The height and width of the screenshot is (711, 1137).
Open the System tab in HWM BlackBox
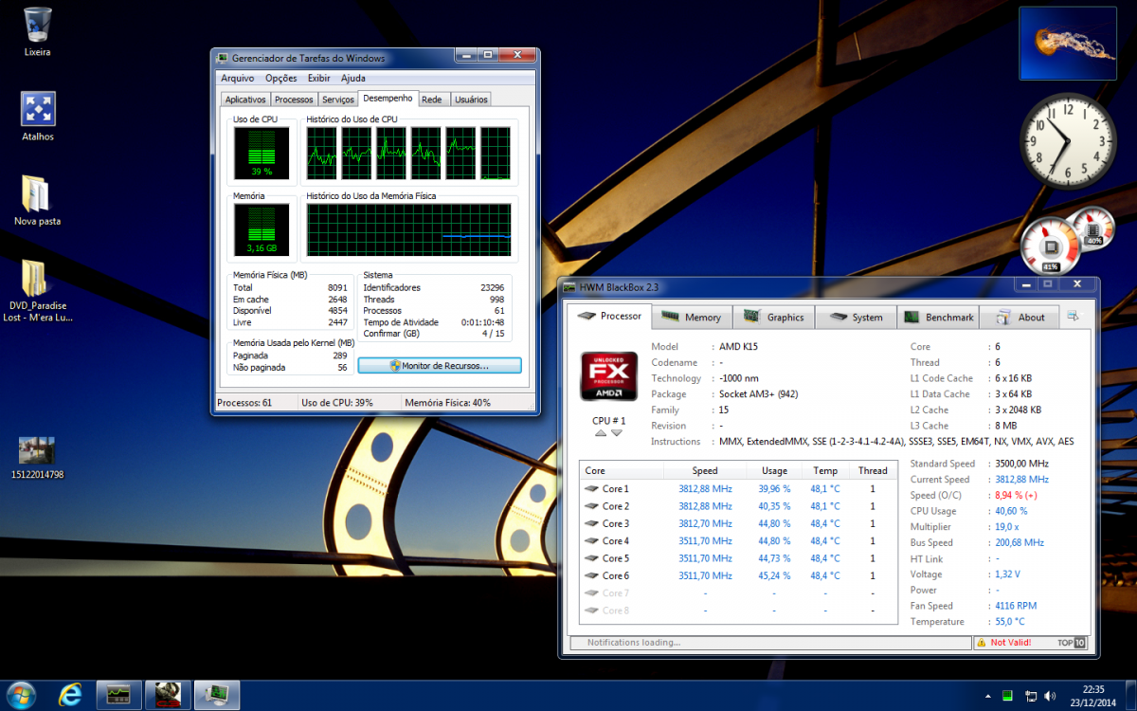(857, 318)
